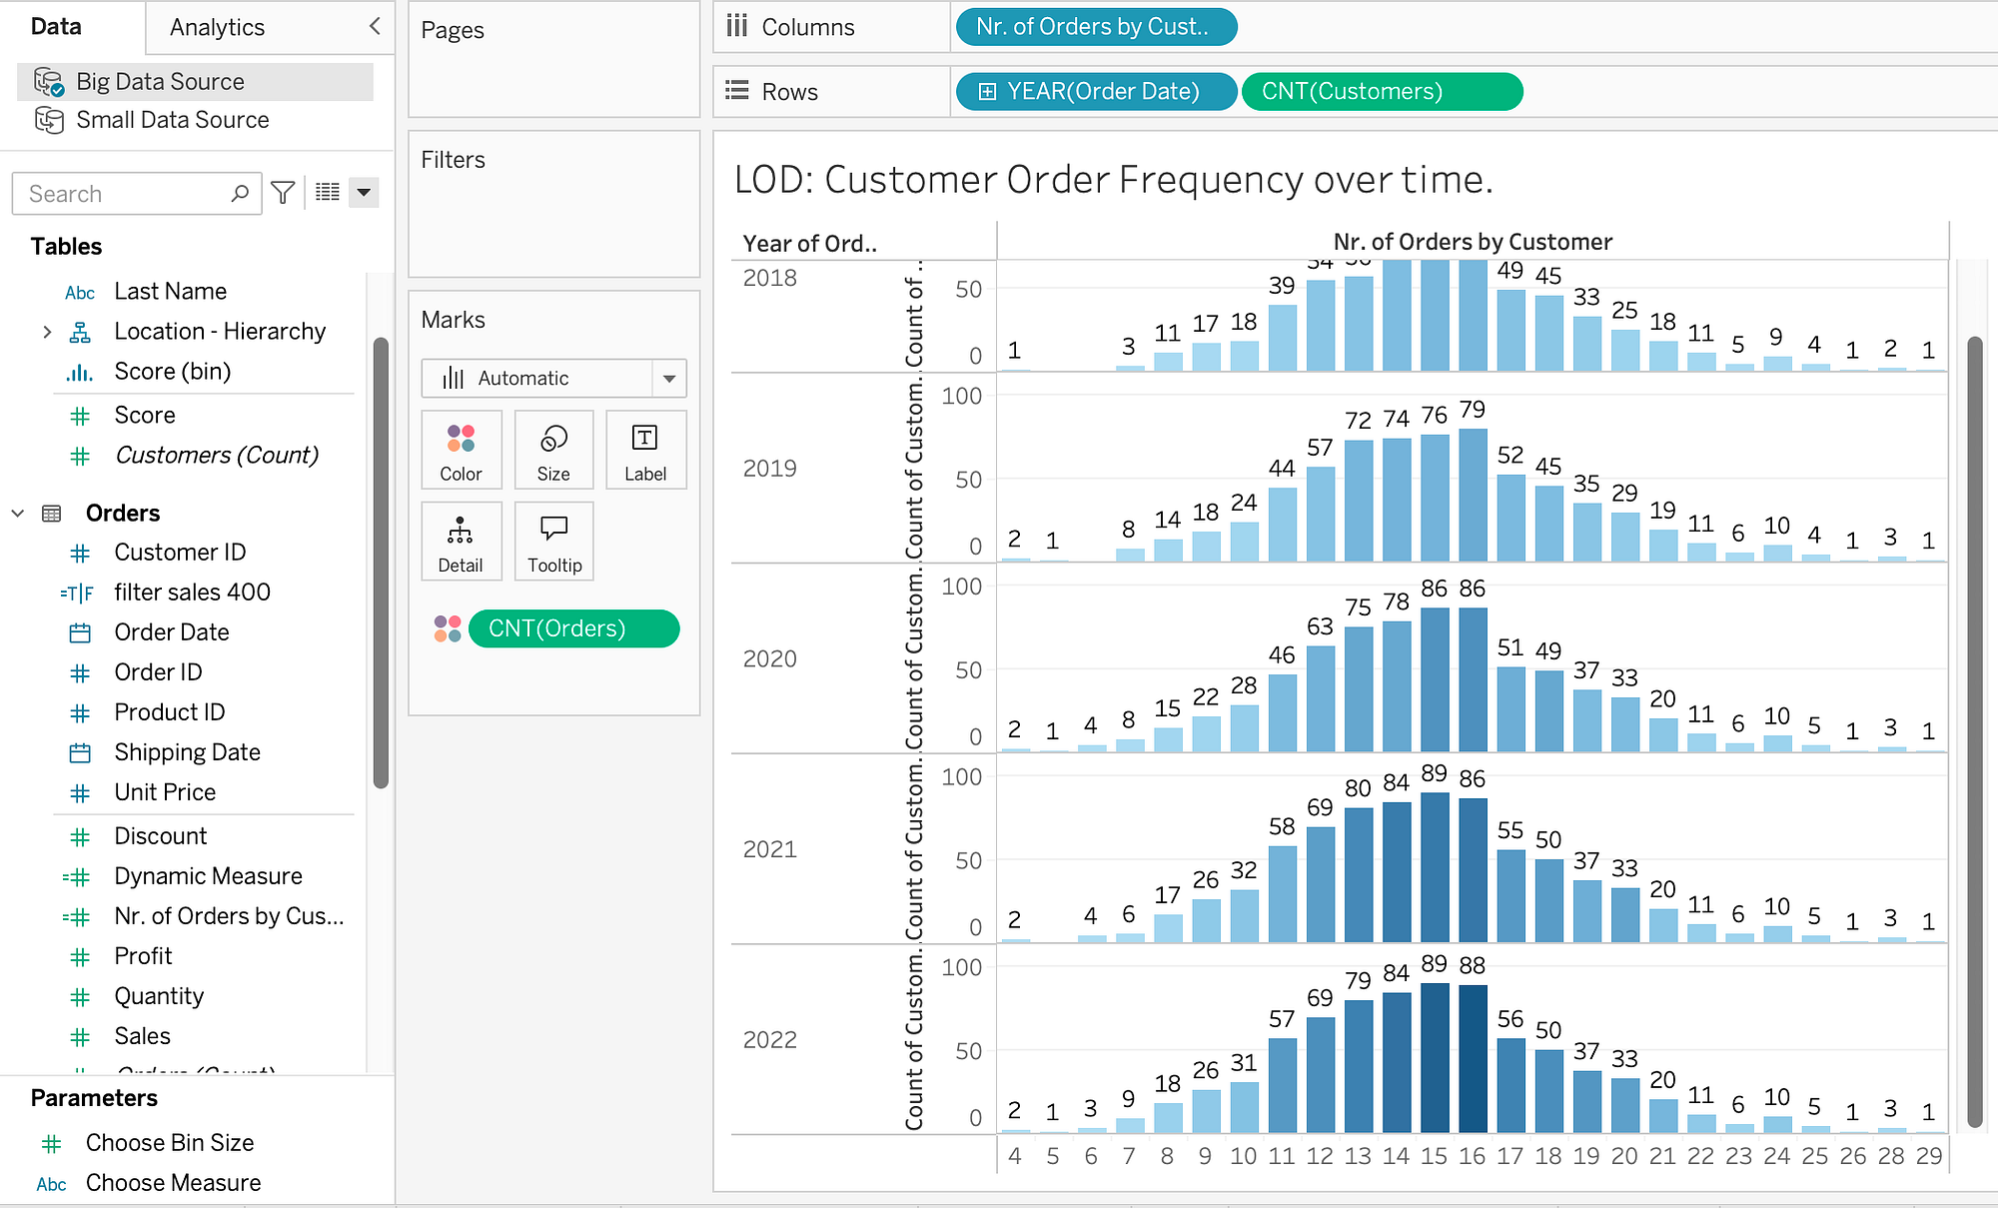Switch to the Analytics tab
This screenshot has height=1208, width=1998.
tap(217, 27)
